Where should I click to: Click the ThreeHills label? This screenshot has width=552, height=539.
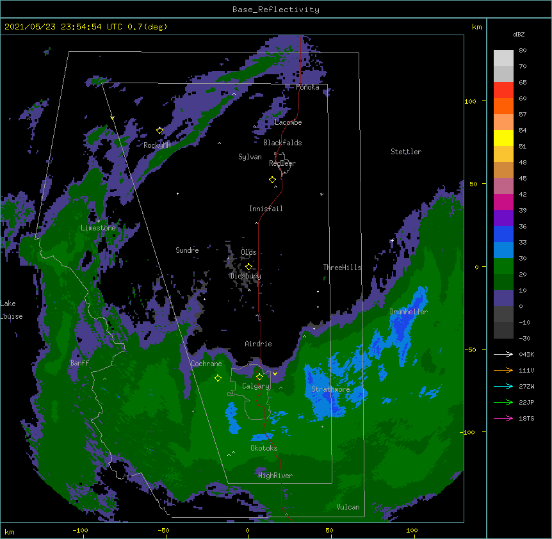(x=342, y=268)
